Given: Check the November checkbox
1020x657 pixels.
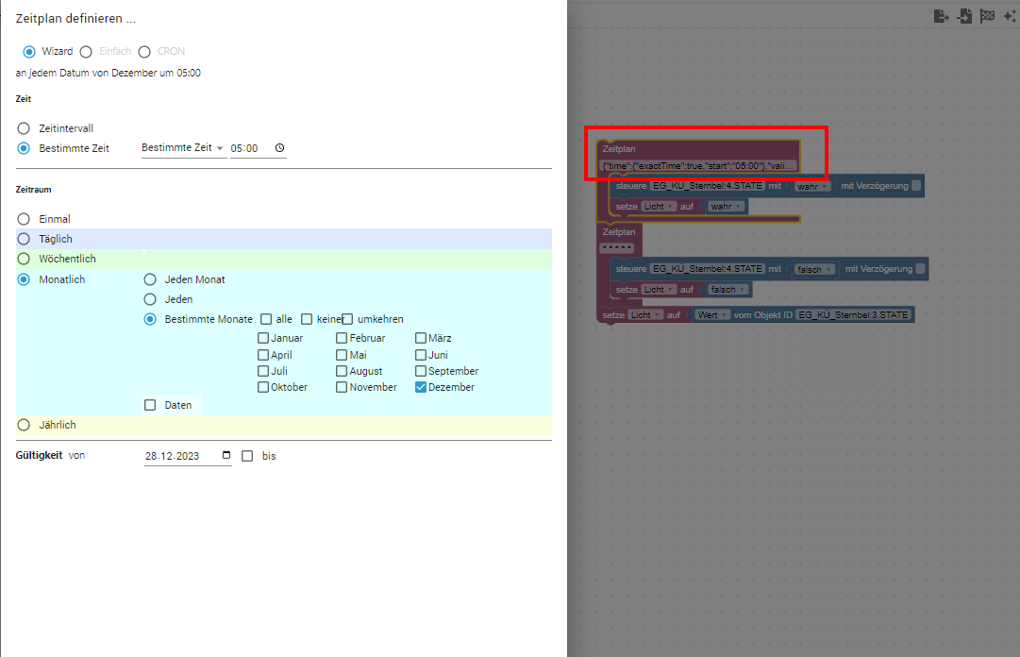Looking at the screenshot, I should 342,387.
